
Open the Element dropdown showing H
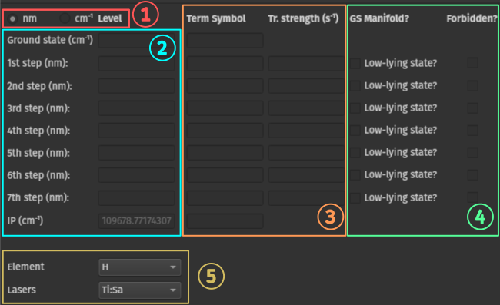(140, 267)
